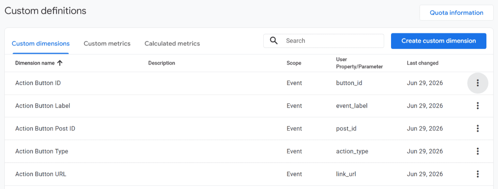Switch to the Calculated metrics tab
The width and height of the screenshot is (498, 189).
point(172,44)
